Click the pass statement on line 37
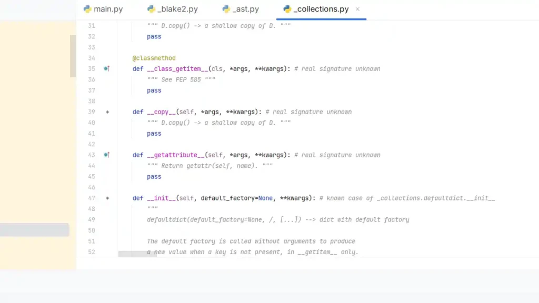Viewport: 539px width, 303px height. pyautogui.click(x=154, y=90)
